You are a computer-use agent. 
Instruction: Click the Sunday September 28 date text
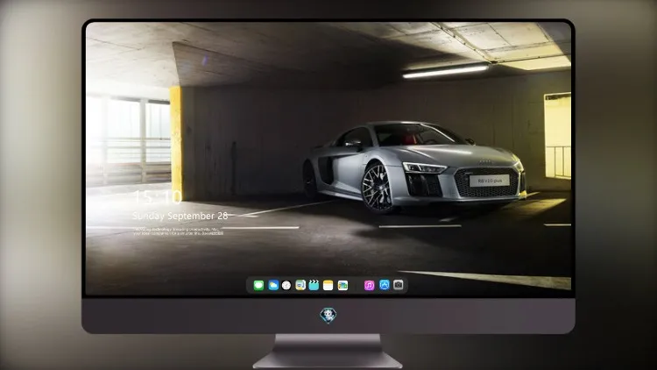point(180,216)
